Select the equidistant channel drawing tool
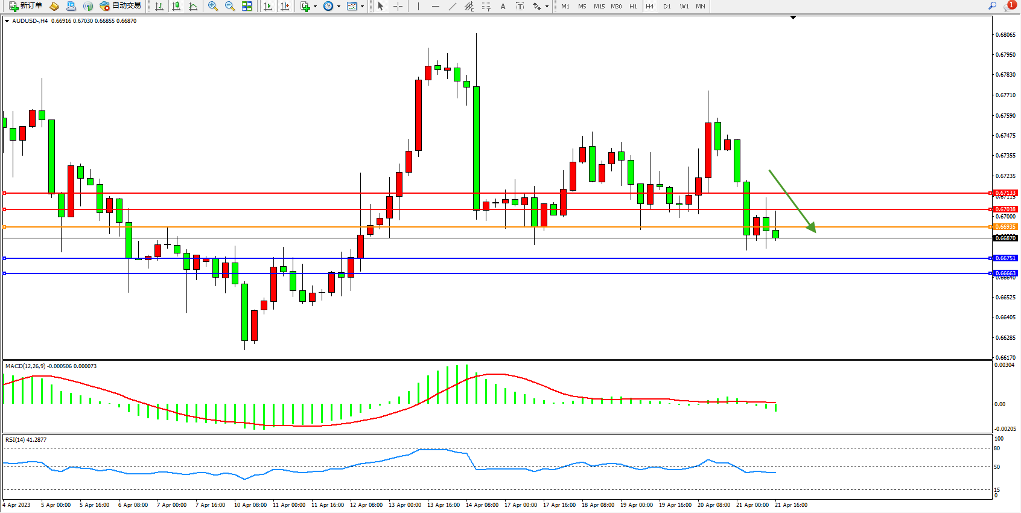Image resolution: width=1021 pixels, height=513 pixels. click(469, 6)
